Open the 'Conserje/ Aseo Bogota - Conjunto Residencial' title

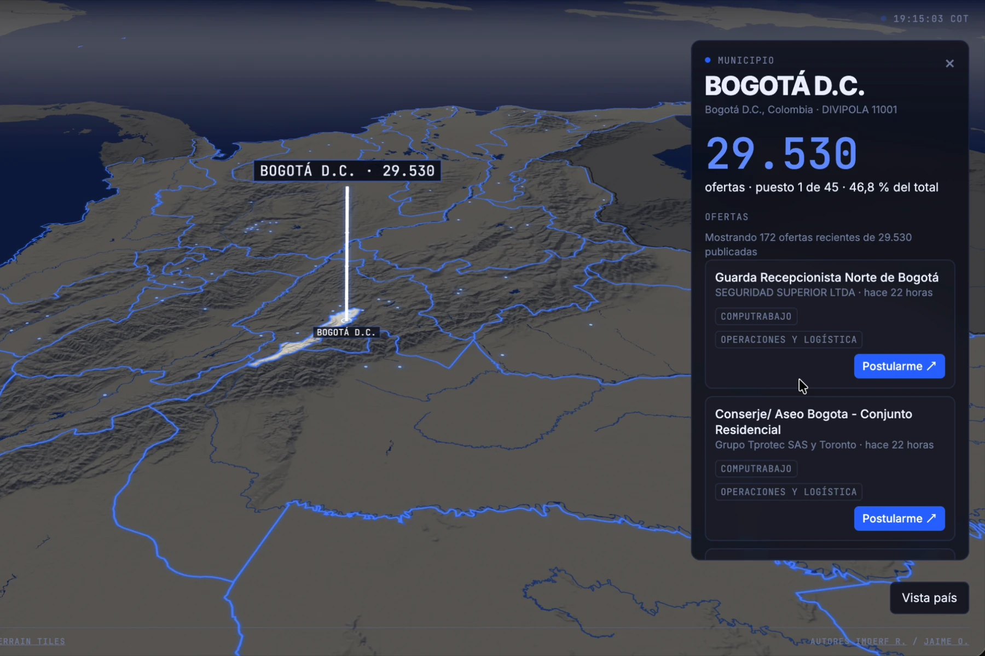814,421
